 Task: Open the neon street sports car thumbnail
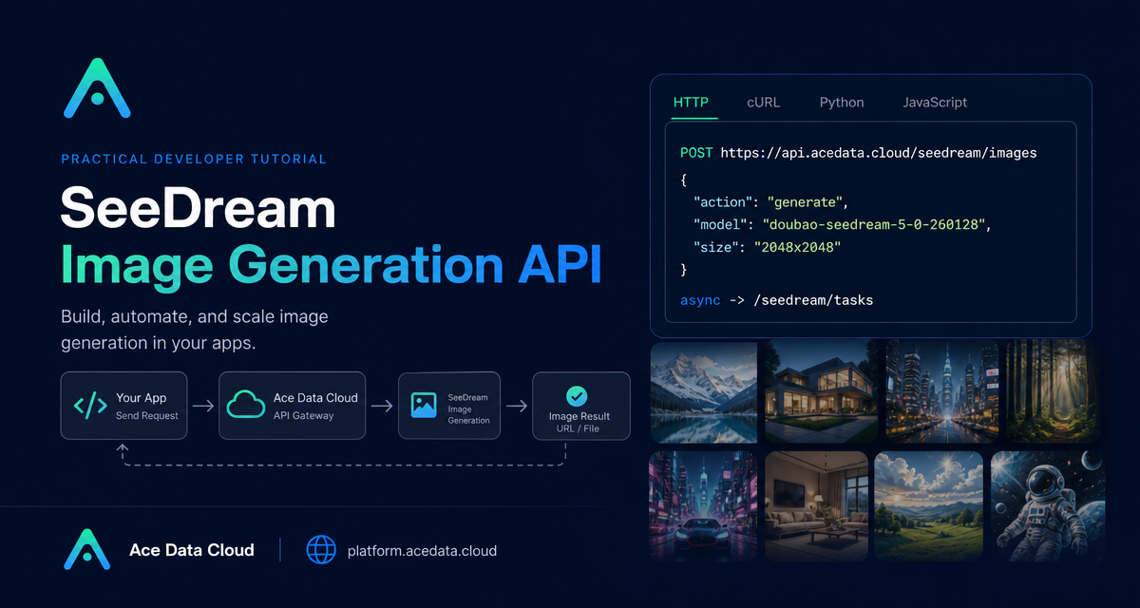pos(704,505)
